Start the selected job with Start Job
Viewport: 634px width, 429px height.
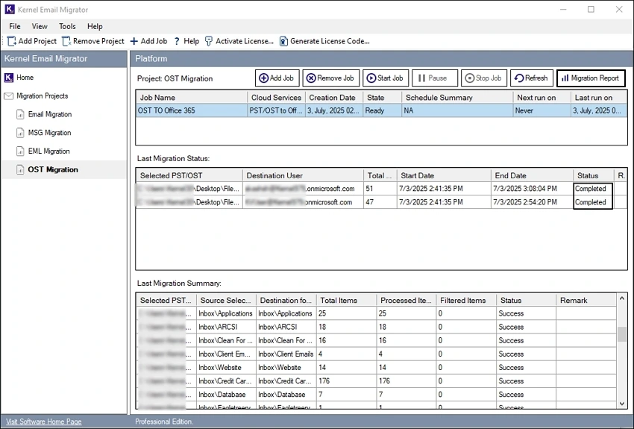386,78
